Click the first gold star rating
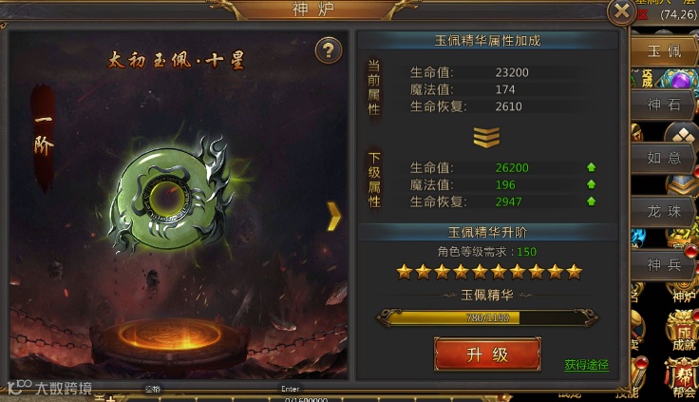 (405, 271)
